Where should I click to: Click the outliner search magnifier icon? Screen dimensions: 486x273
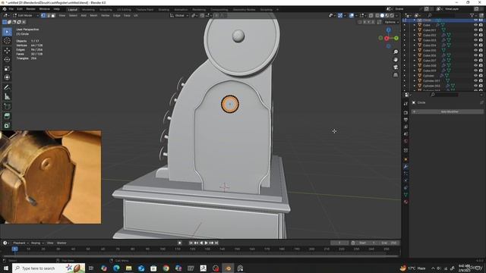point(429,15)
